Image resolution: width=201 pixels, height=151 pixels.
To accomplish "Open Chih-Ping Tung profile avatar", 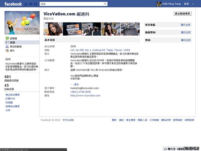I will tap(159, 4).
